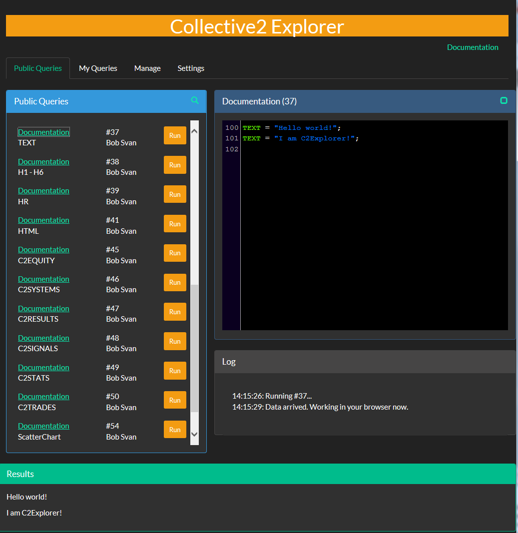518x533 pixels.
Task: Click log entry 'Running #37...'
Action: point(272,396)
